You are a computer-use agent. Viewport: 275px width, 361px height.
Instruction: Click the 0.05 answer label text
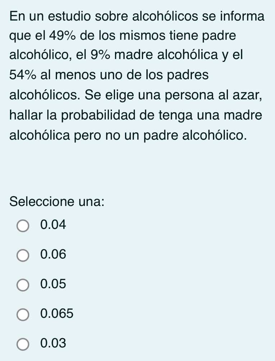click(x=54, y=284)
